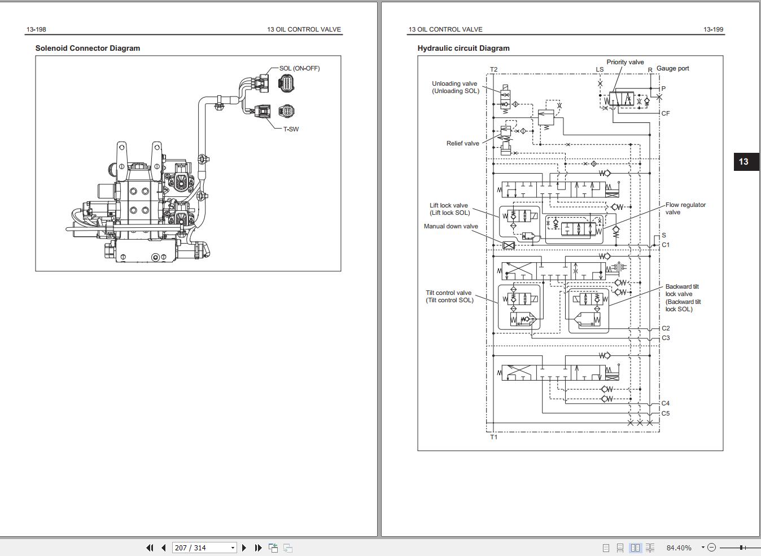Screen dimensions: 761x556
Task: Click the C4 port label
Action: pos(666,403)
